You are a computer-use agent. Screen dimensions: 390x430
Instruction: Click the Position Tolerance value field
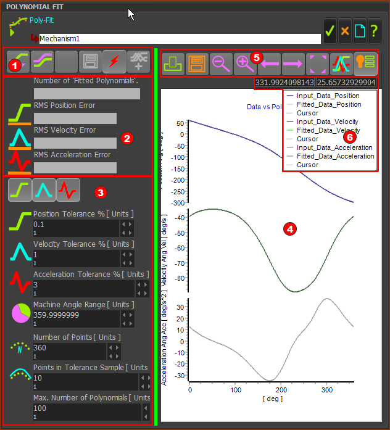(77, 228)
